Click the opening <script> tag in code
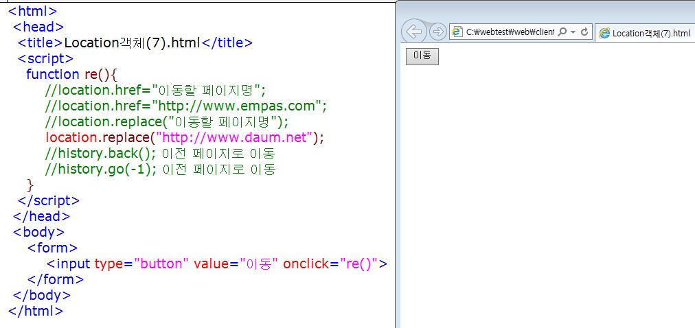 [x=45, y=58]
